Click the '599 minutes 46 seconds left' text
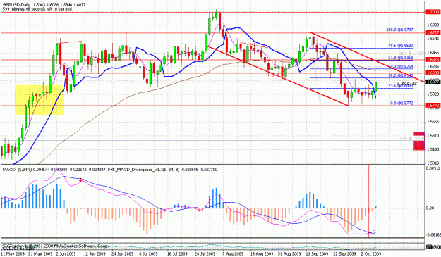 (x=37, y=9)
